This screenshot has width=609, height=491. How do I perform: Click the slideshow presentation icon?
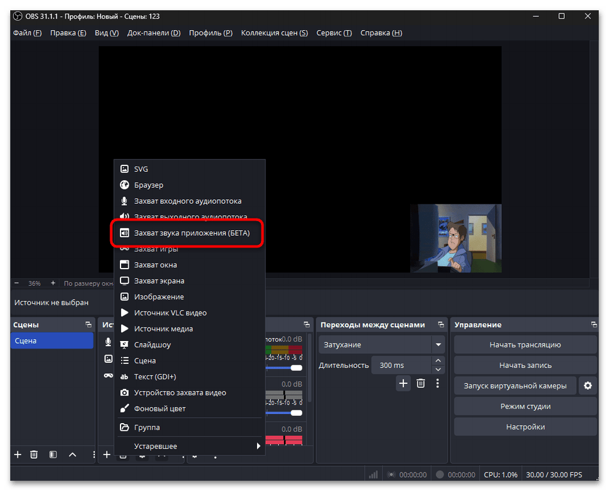pyautogui.click(x=124, y=345)
